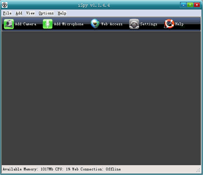This screenshot has height=175, width=203.
Task: Open the File menu
Action: click(x=7, y=13)
